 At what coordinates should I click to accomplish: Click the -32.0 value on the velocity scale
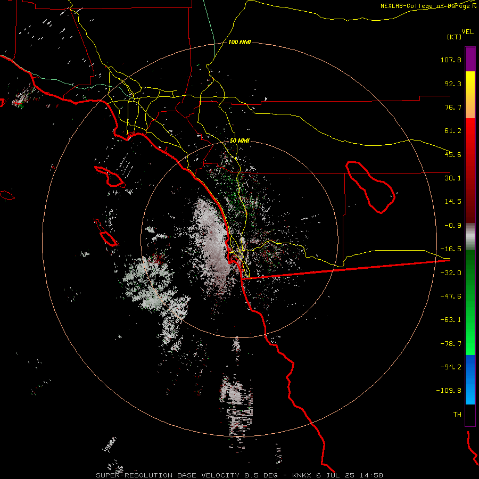451,273
